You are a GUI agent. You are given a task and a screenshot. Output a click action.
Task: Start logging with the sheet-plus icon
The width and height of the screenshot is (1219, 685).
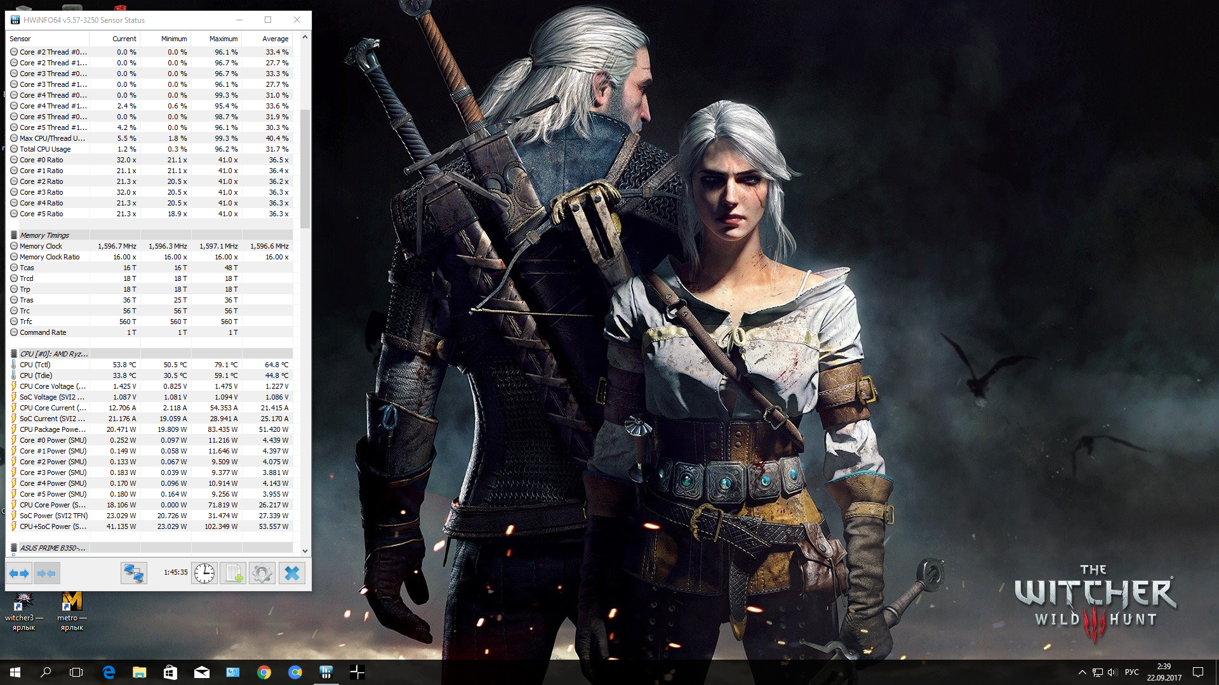[x=233, y=573]
